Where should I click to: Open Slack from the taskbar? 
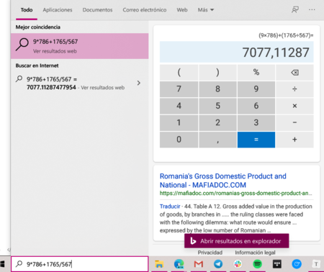pos(238,264)
